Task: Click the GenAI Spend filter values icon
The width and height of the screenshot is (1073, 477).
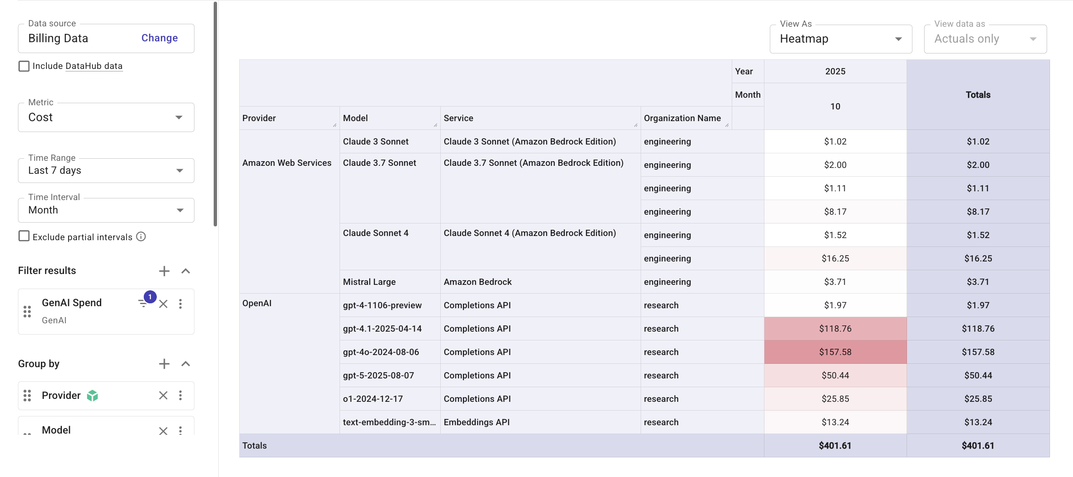Action: pyautogui.click(x=143, y=303)
